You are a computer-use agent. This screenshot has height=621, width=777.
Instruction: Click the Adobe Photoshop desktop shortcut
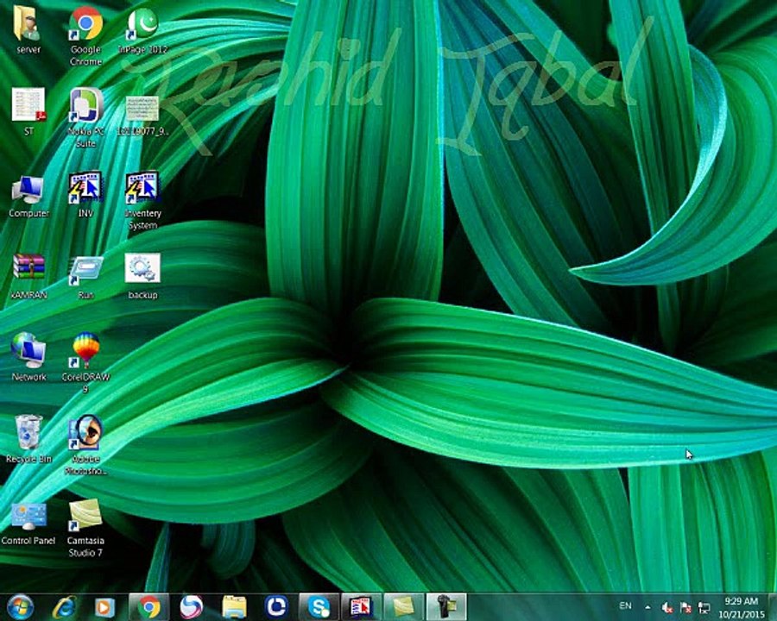(x=85, y=433)
